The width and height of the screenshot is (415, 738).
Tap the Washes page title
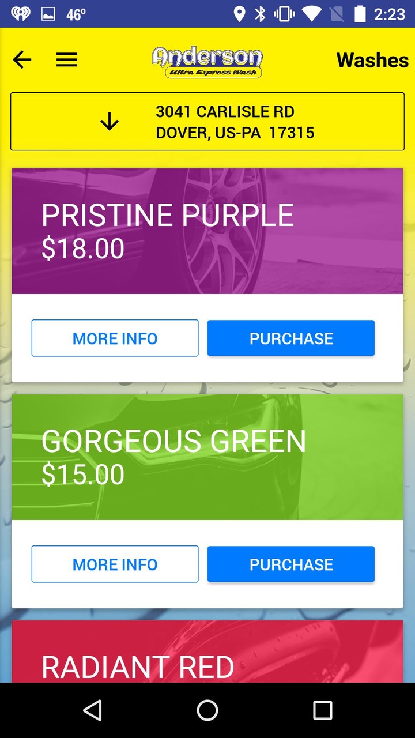coord(372,60)
